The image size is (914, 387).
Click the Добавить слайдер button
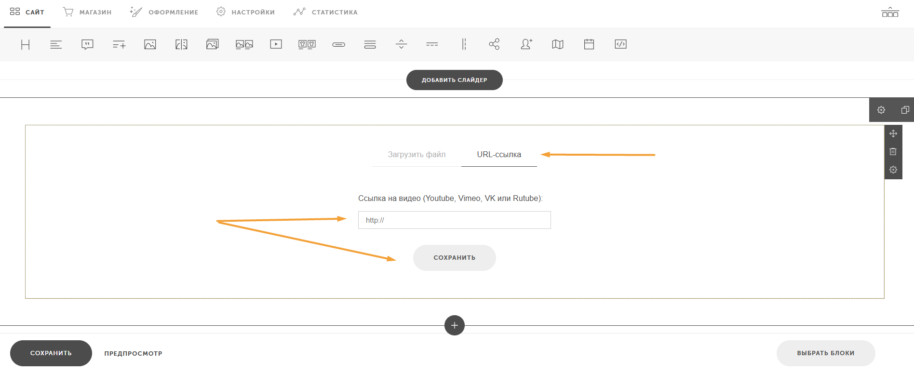tap(455, 80)
